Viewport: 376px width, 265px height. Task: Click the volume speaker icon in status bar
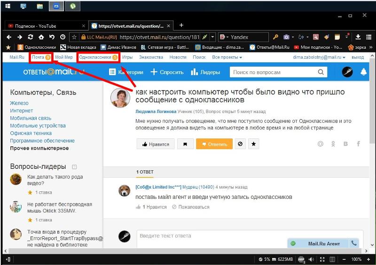pos(311,259)
